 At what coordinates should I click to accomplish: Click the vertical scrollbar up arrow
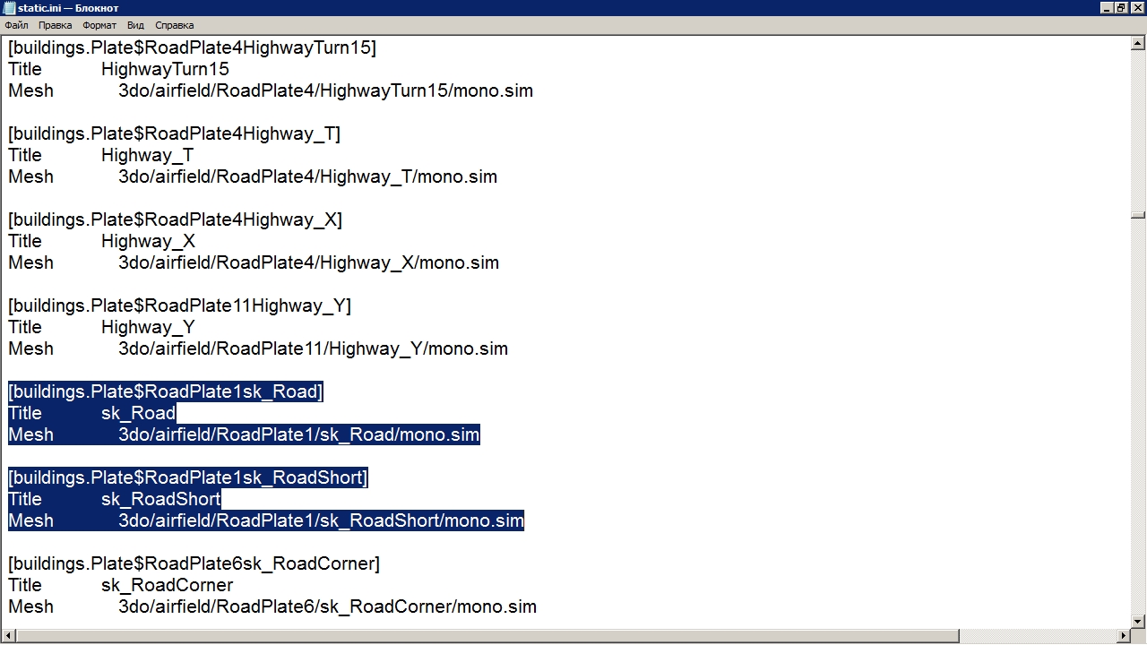click(x=1138, y=42)
